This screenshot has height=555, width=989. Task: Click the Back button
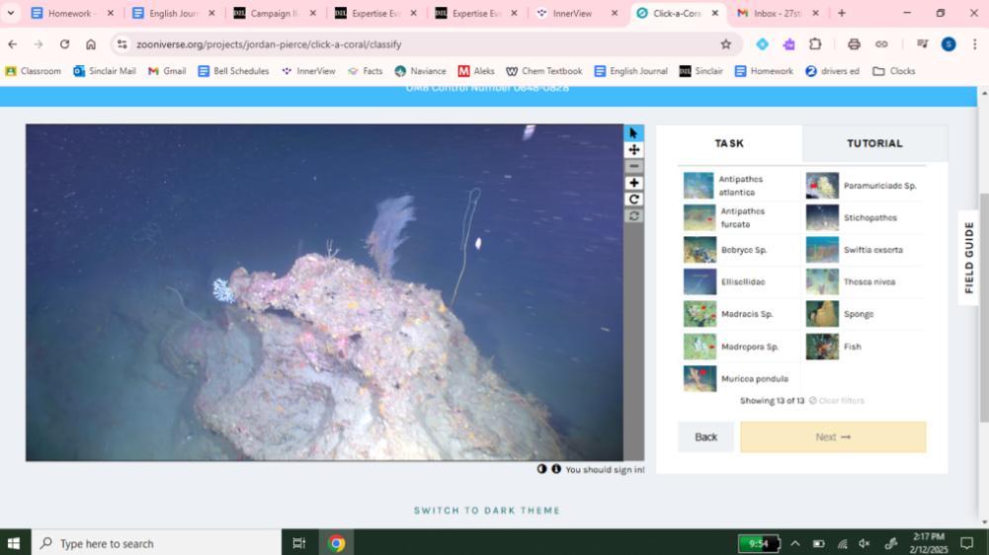point(705,437)
